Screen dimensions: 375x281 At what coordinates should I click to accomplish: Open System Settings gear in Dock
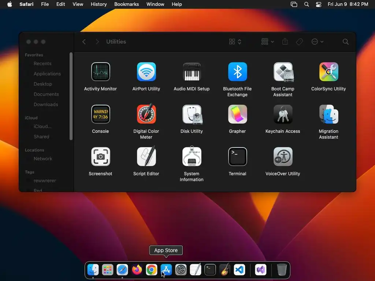181,270
